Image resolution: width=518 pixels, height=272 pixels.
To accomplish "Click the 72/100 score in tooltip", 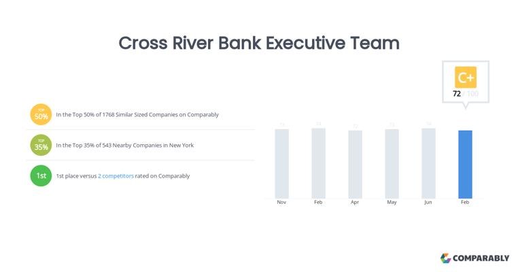I will pos(466,93).
